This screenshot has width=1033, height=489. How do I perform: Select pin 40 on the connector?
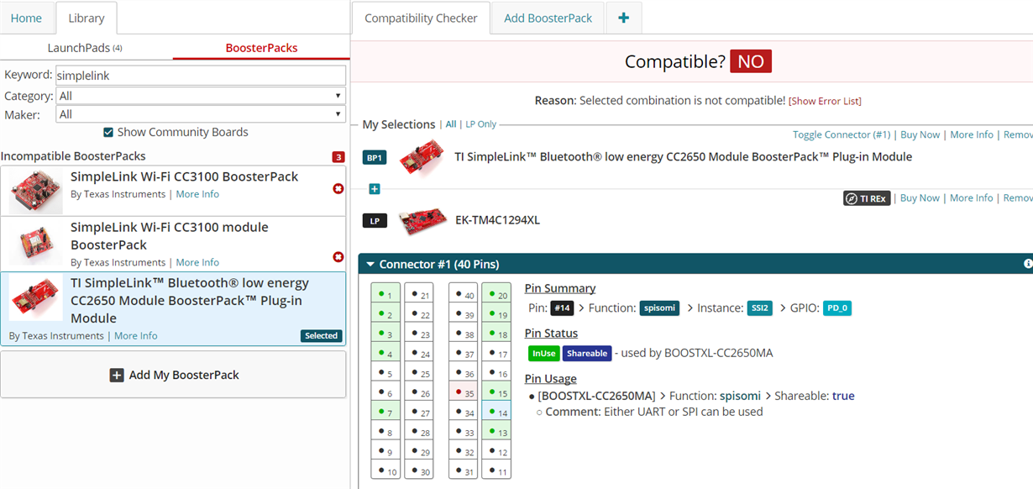click(x=463, y=294)
